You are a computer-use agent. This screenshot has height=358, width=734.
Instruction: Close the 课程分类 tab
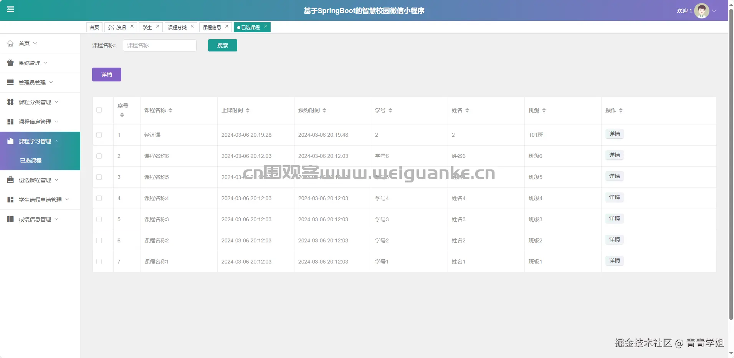(192, 27)
